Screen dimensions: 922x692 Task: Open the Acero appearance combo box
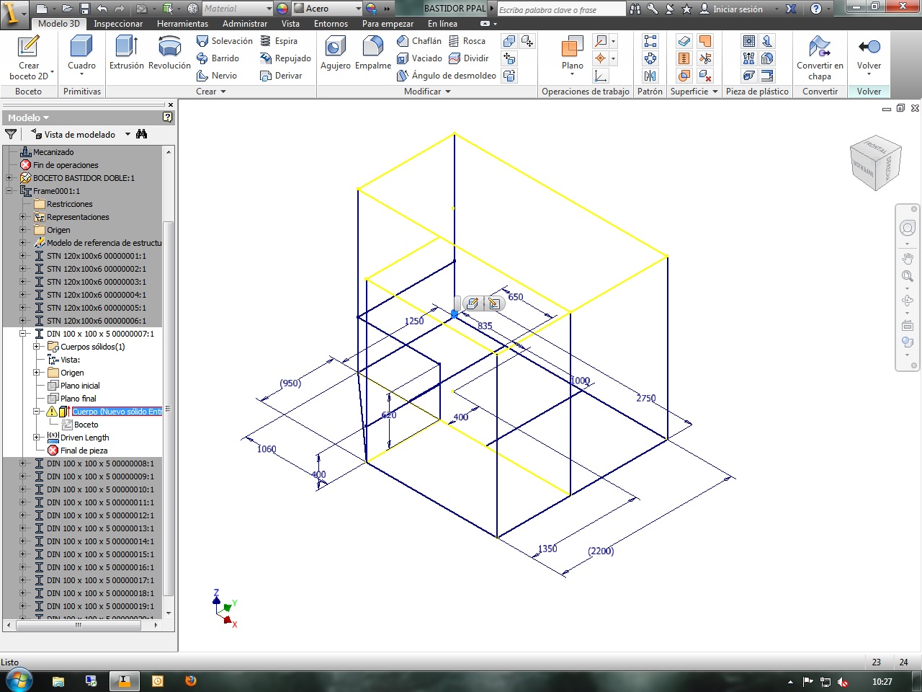328,9
